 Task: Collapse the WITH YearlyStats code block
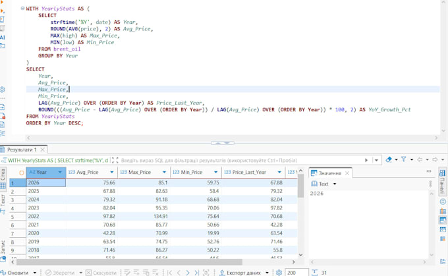22,9
